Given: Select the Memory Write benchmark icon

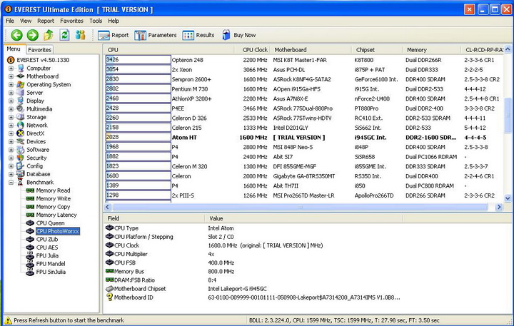Looking at the screenshot, I should pyautogui.click(x=30, y=198).
